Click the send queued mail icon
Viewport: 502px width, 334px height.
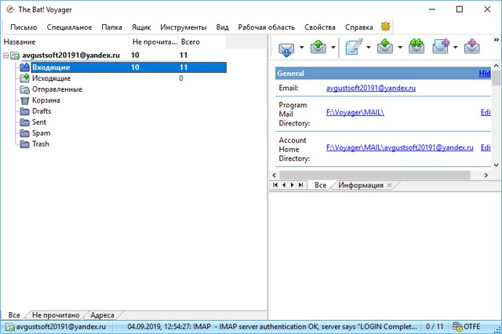coord(318,49)
